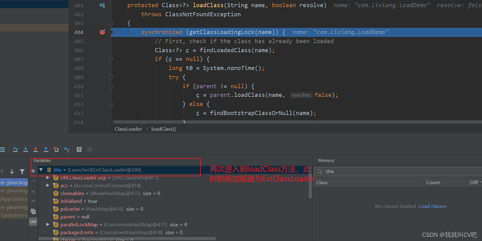This screenshot has height=241, width=482.
Task: Click 'ClassNotFoundException' on line 402
Action: click(x=203, y=14)
